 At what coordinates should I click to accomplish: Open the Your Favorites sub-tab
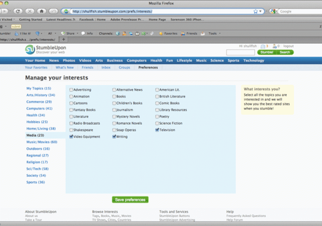(36, 67)
